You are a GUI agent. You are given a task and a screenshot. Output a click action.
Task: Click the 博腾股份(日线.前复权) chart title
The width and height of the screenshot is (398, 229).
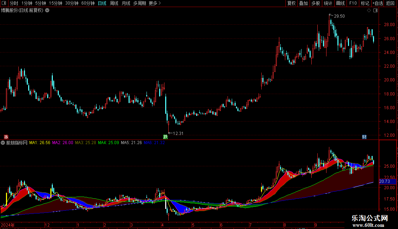(x=22, y=11)
